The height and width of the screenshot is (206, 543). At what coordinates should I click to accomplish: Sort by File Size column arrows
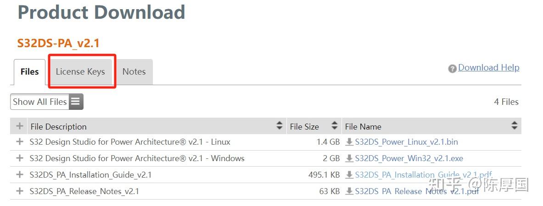(x=334, y=126)
